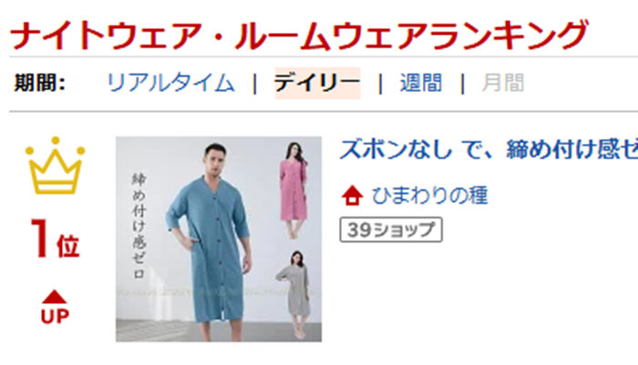This screenshot has height=365, width=638.
Task: Click the red house shop icon
Action: coord(353,196)
